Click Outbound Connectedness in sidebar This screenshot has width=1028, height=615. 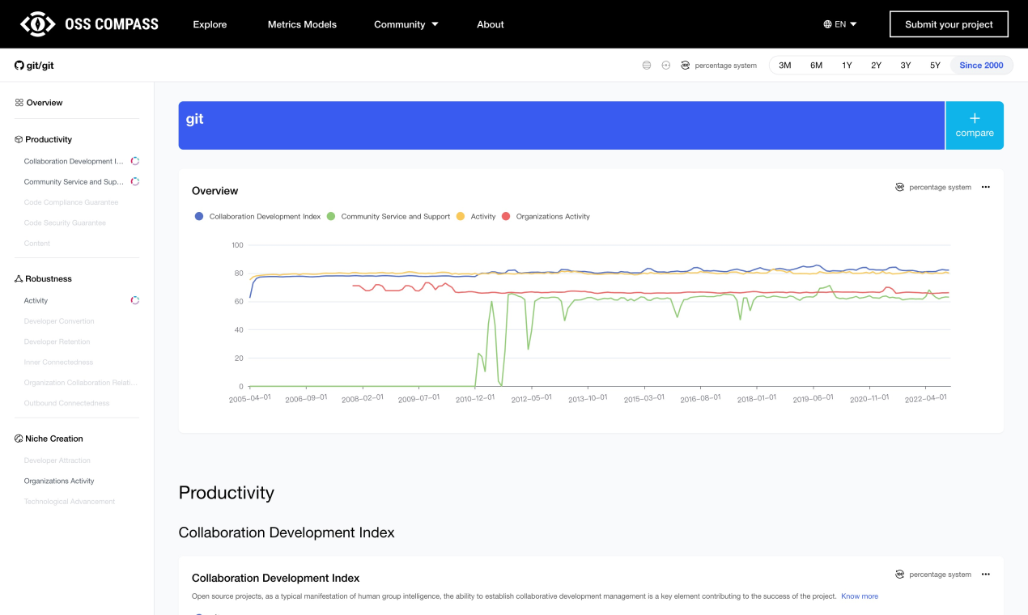click(66, 403)
